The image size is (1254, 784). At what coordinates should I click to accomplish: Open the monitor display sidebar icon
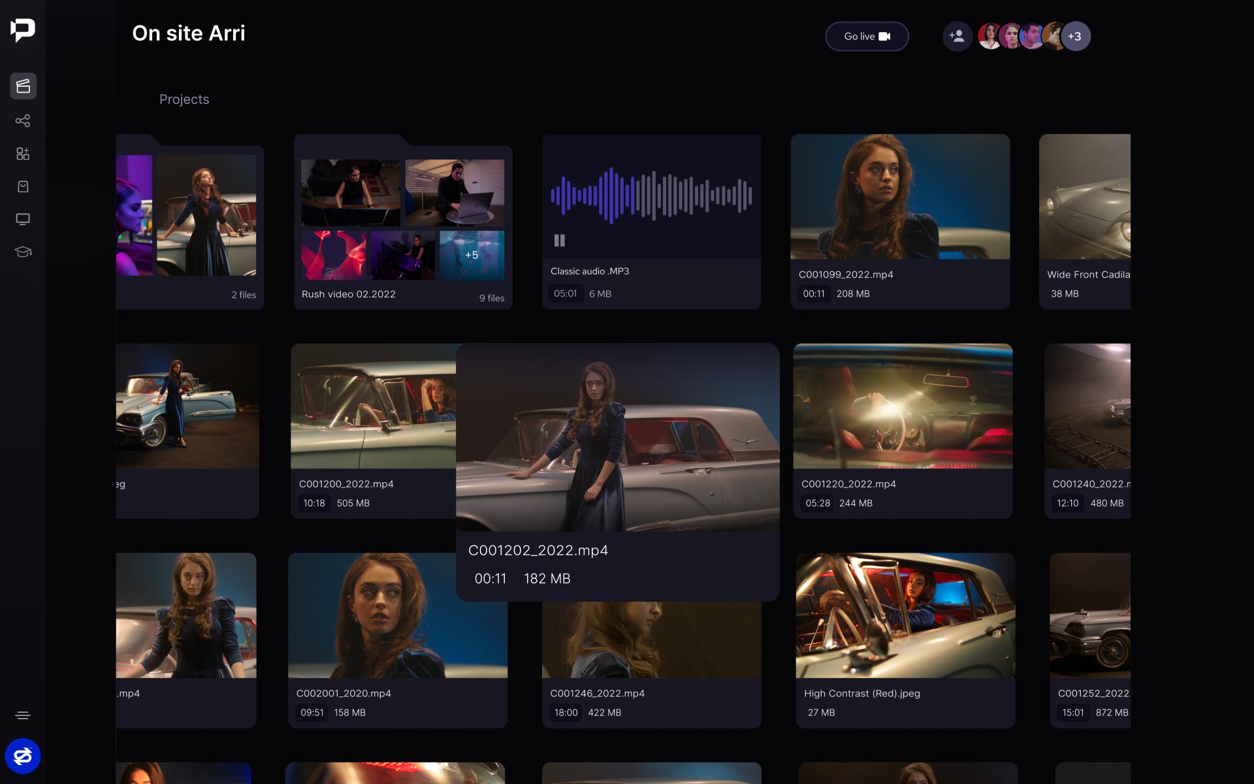coord(23,219)
